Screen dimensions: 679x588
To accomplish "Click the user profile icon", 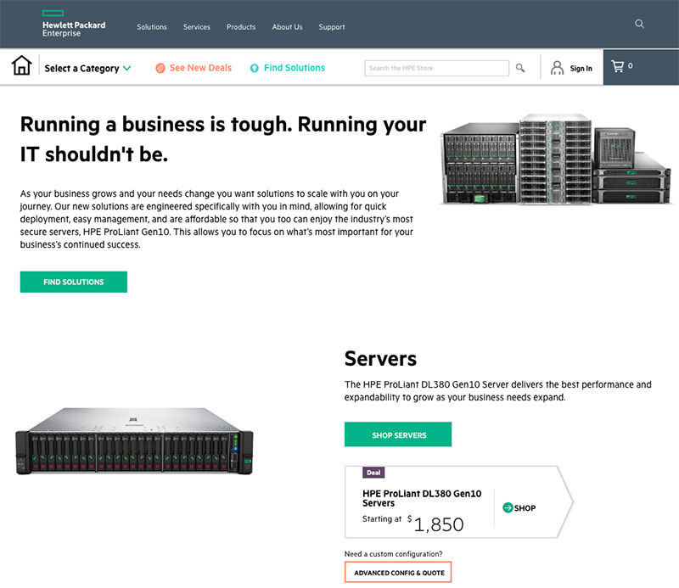I will pos(557,68).
